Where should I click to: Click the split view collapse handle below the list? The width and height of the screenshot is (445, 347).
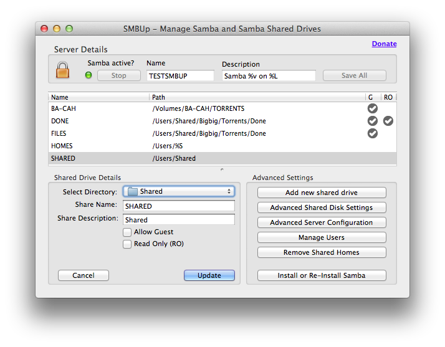pyautogui.click(x=222, y=169)
